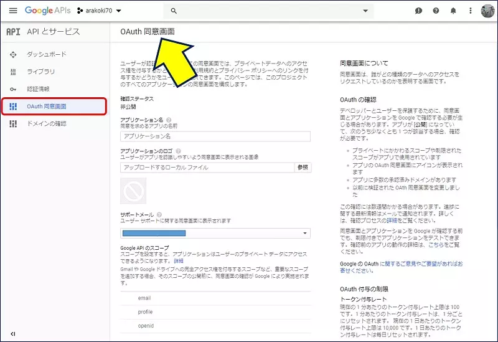
Task: Click the search magnifier icon
Action: pyautogui.click(x=174, y=11)
